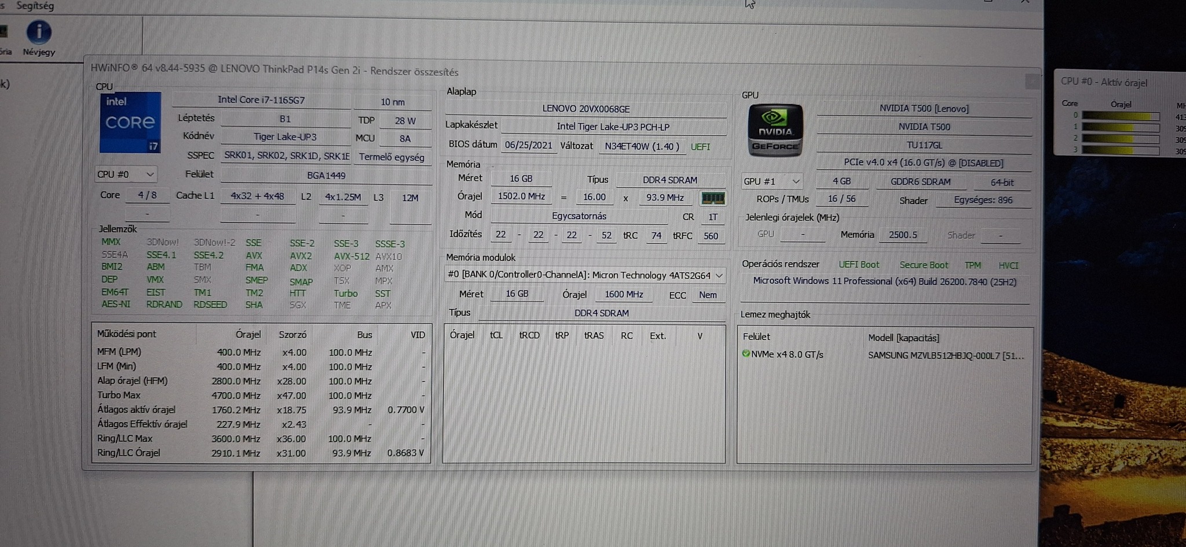The width and height of the screenshot is (1186, 547).
Task: Select the "Intel Core i7-1165G7" CPU name field
Action: [261, 100]
